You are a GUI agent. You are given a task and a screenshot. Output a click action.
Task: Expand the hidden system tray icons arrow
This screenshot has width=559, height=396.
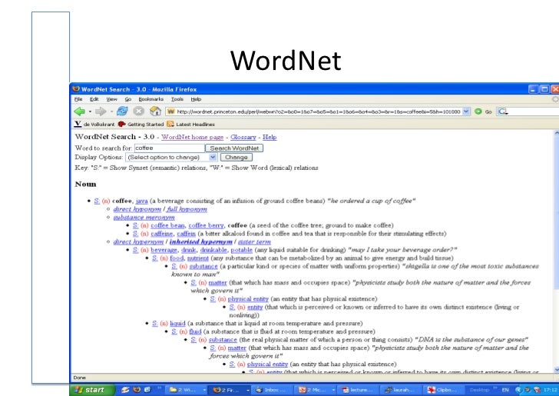tap(518, 390)
